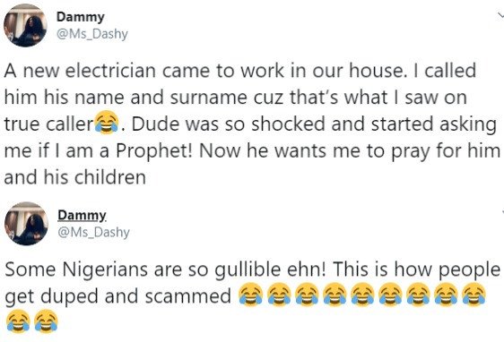Image resolution: width=504 pixels, height=342 pixels.
Task: Open the profile picture on the electrician tweet
Action: coord(25,26)
